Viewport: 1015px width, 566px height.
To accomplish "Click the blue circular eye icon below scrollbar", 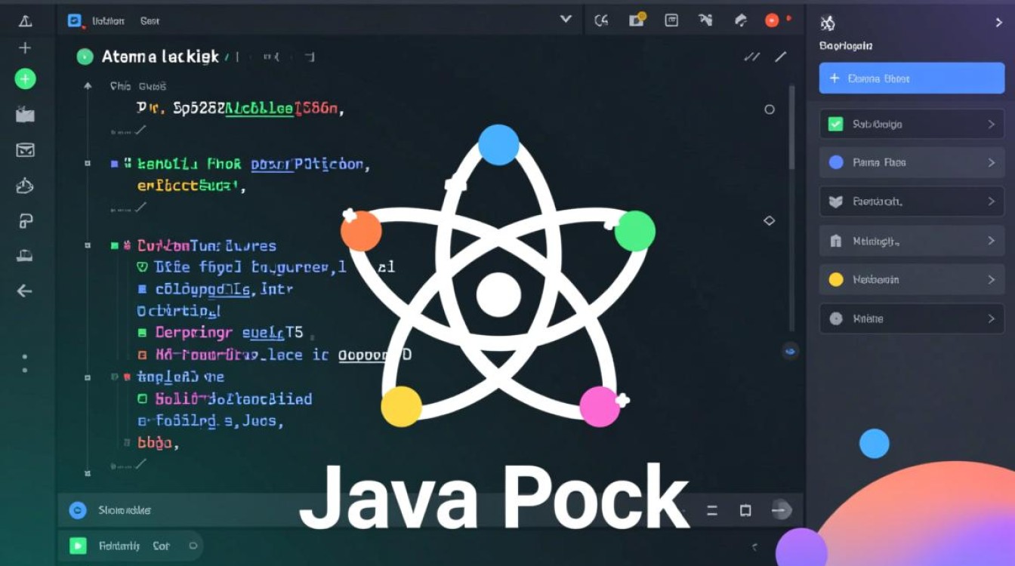I will [791, 350].
